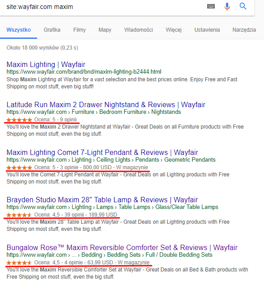Click star rating beside 800,00 USD
This screenshot has height=288, width=264.
pos(19,168)
